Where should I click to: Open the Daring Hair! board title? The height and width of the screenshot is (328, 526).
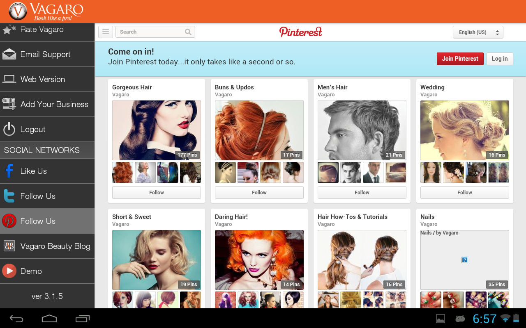click(231, 217)
